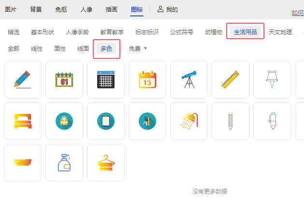Open the 天文地理 category
The height and width of the screenshot is (223, 304).
[x=280, y=32]
